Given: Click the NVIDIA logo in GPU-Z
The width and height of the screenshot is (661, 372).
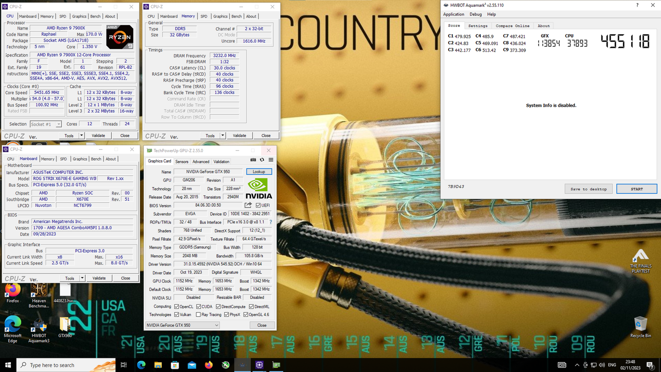Looking at the screenshot, I should coord(259,188).
